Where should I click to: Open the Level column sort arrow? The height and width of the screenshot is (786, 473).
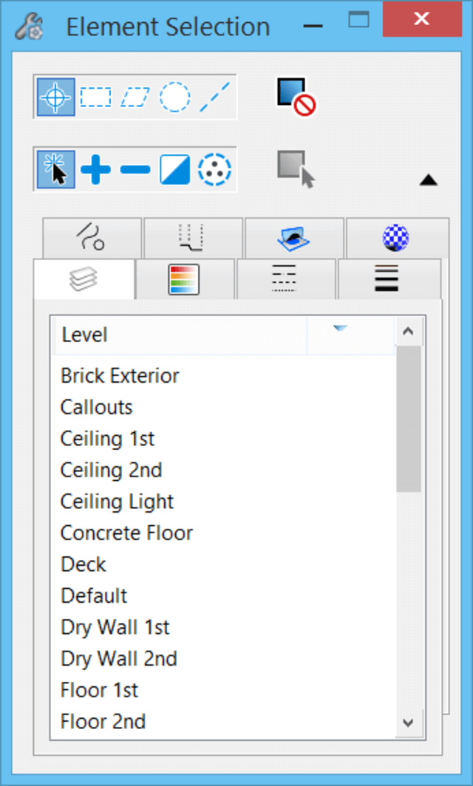click(340, 328)
